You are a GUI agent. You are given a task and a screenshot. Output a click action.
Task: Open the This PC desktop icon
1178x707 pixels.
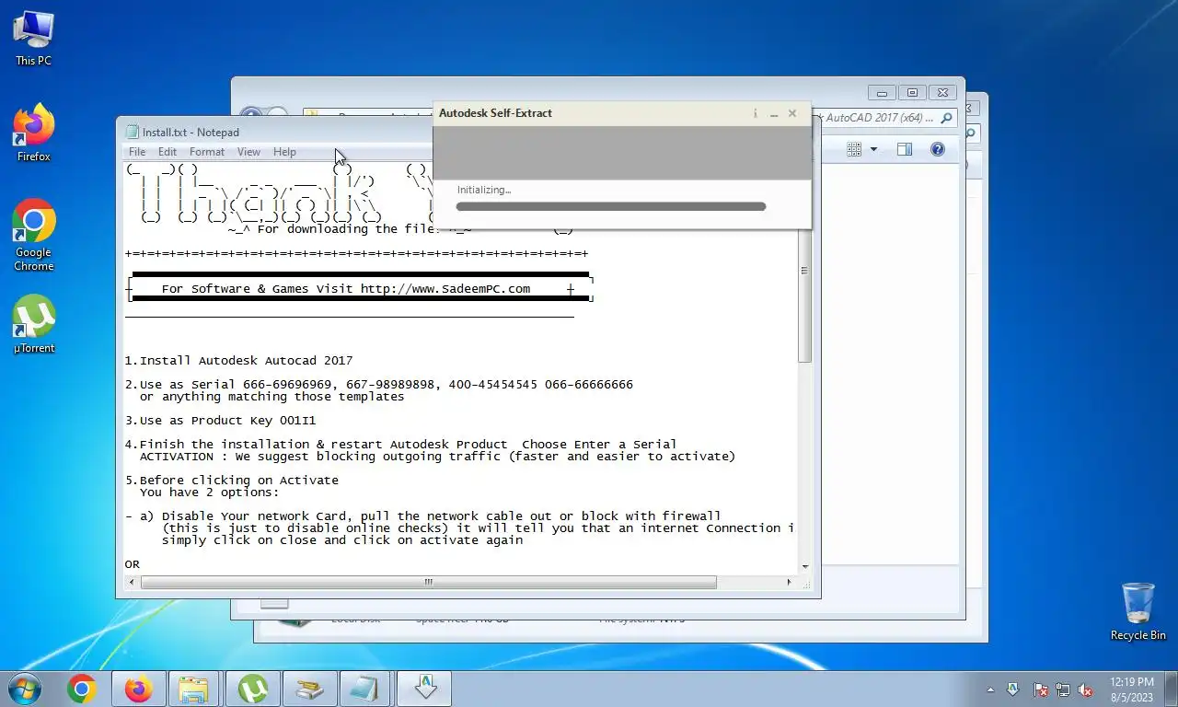pos(33,38)
